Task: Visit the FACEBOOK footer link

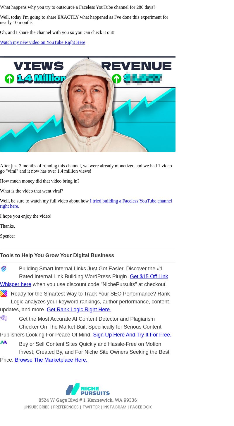Action: pos(141,407)
